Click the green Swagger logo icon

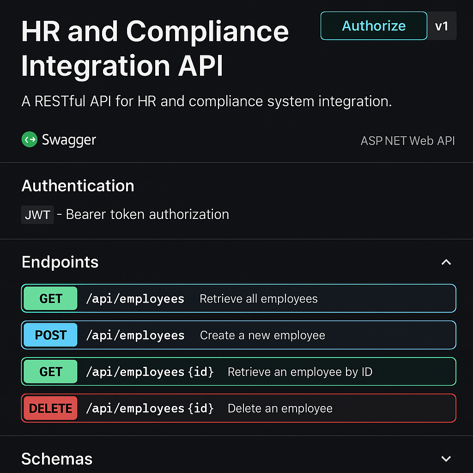coord(30,139)
